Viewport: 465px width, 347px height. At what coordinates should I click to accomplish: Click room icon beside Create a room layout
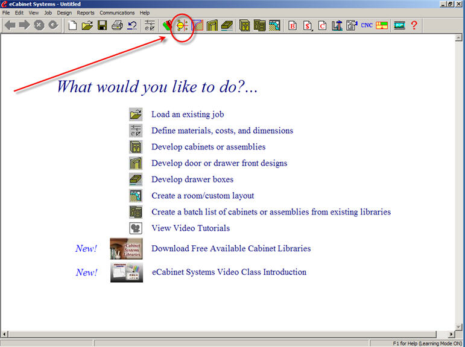coord(136,196)
